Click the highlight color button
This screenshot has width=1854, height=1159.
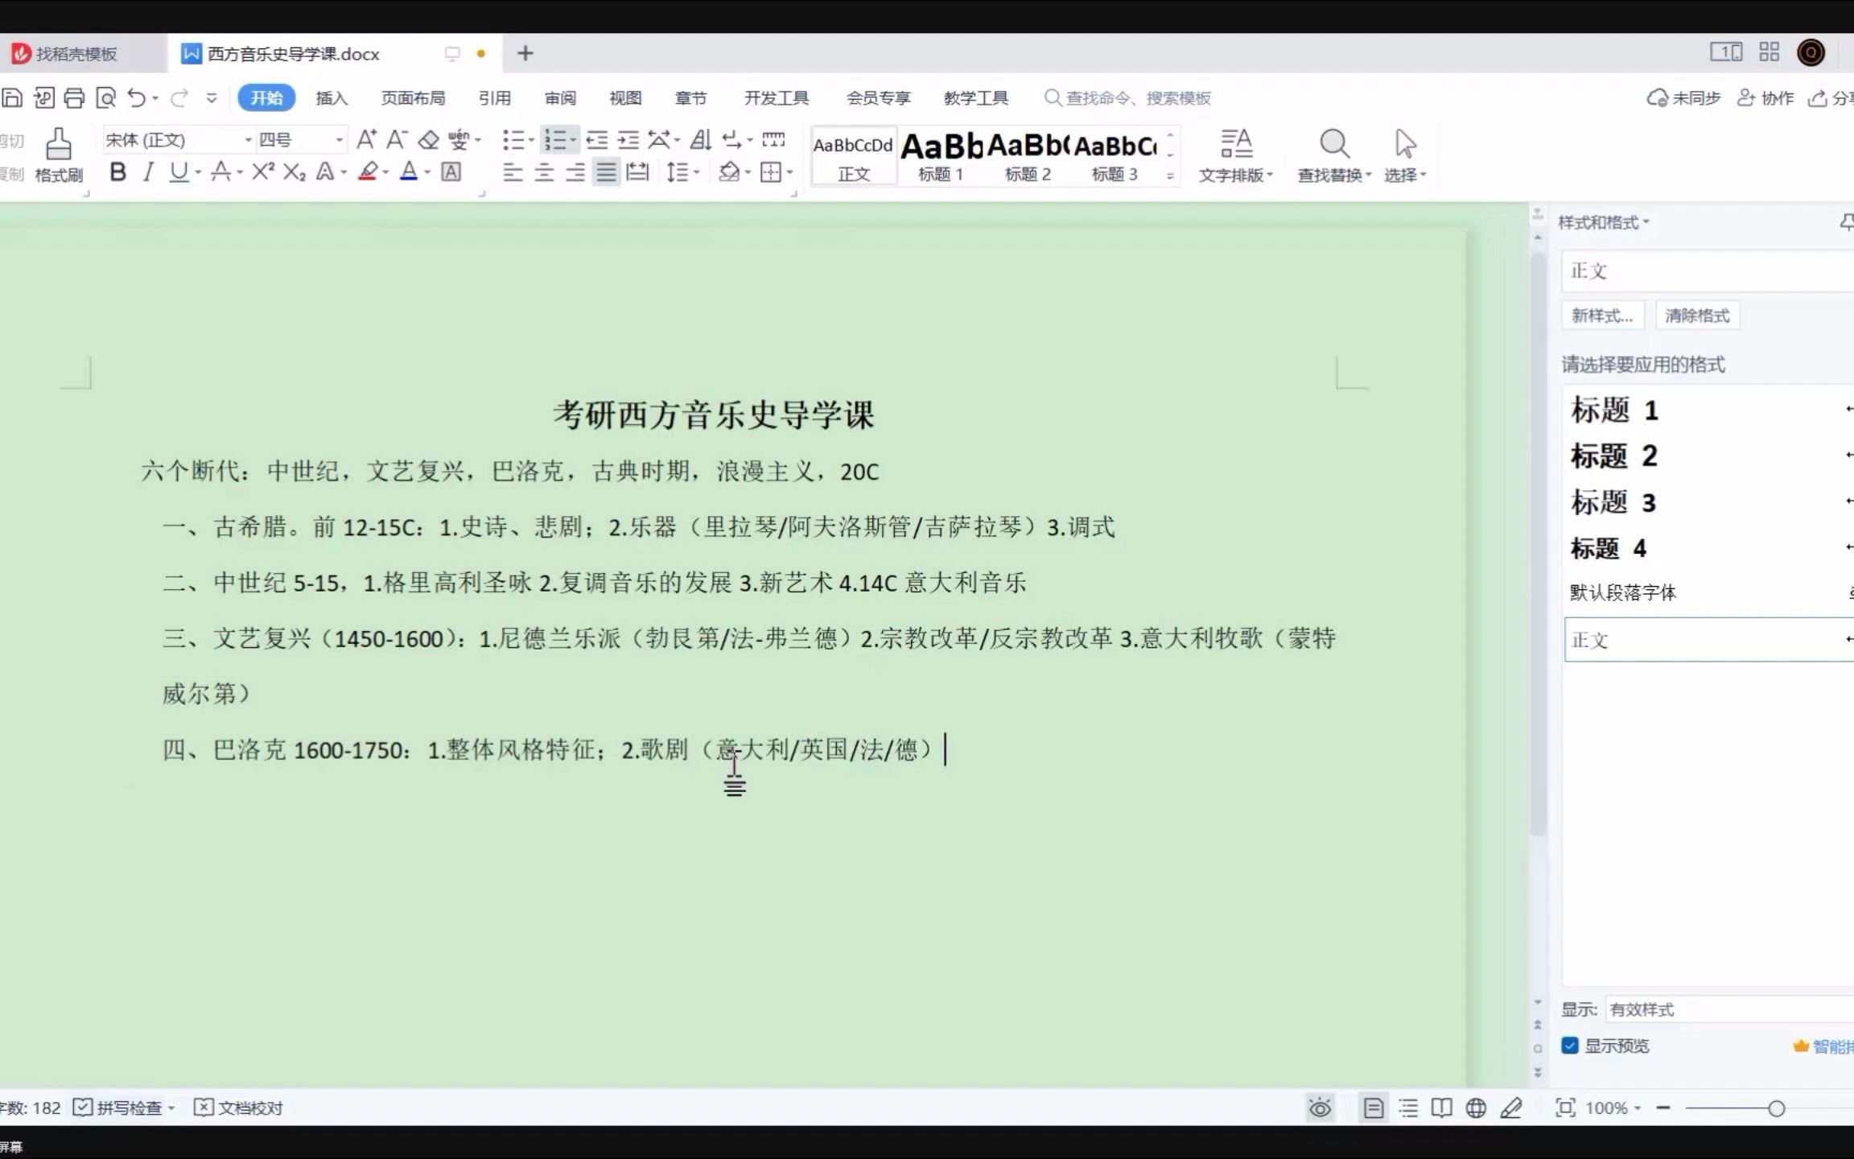coord(368,171)
